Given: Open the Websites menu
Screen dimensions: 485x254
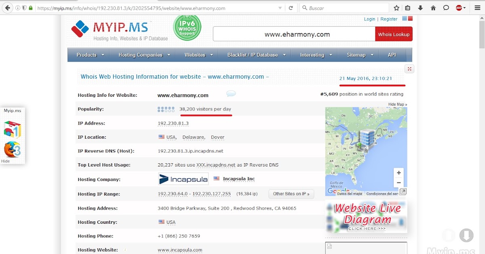Looking at the screenshot, I should tap(195, 55).
